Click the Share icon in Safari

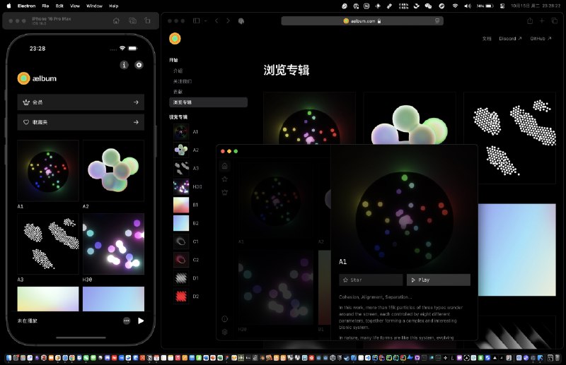click(x=530, y=21)
